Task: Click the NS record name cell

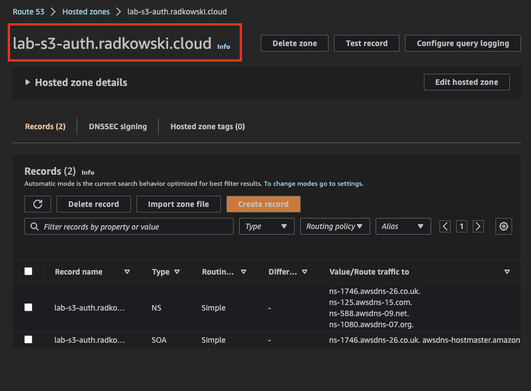Action: (x=90, y=308)
